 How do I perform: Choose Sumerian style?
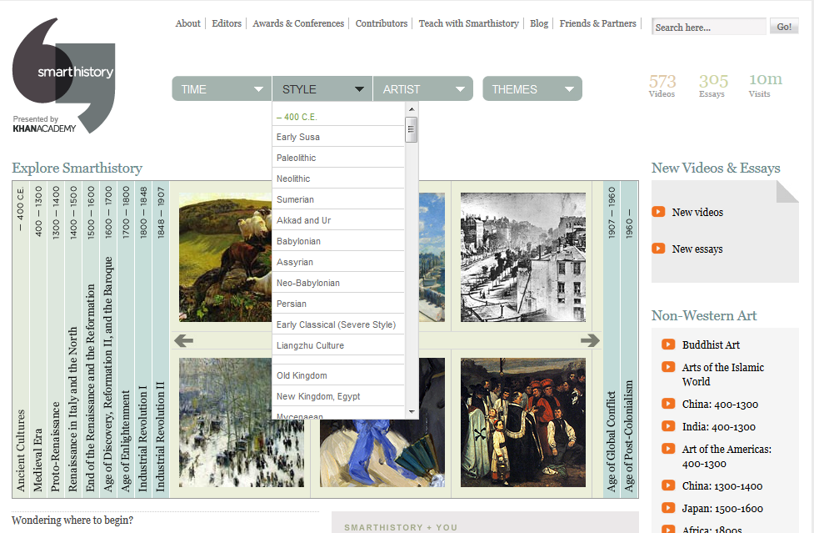coord(338,199)
